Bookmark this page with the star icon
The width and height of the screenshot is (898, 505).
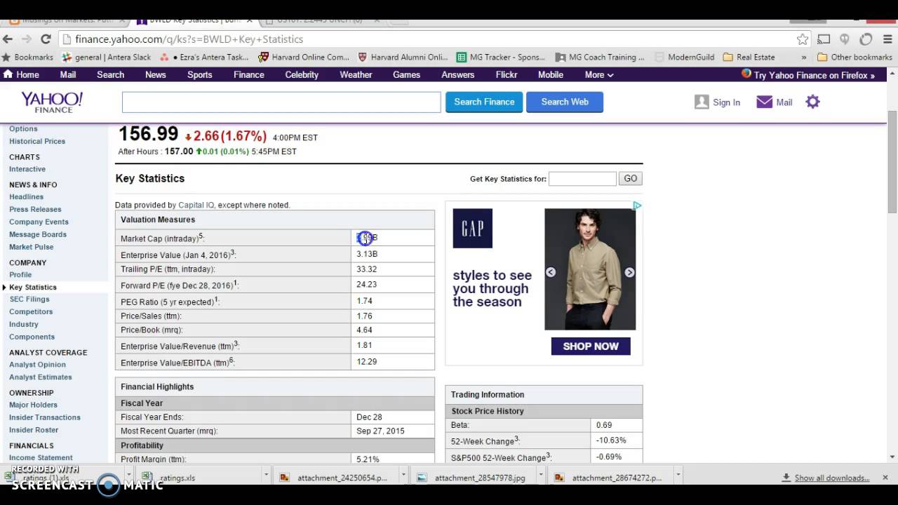[x=803, y=39]
